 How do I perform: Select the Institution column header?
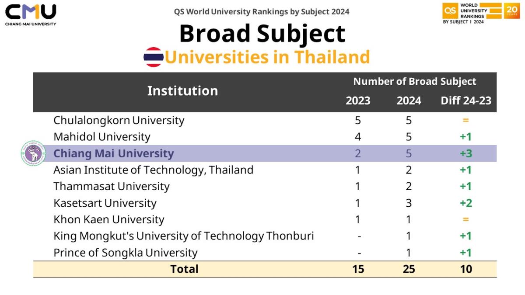coord(182,91)
